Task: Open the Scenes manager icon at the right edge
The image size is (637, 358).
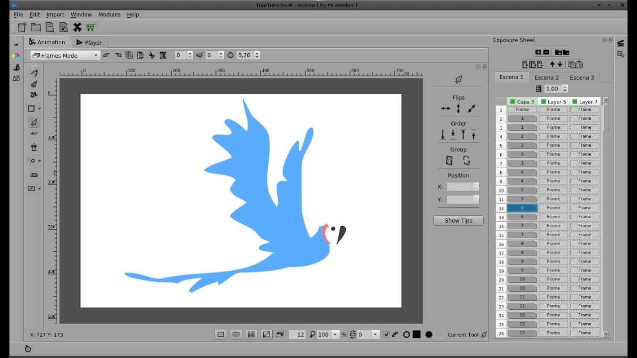Action: [621, 43]
